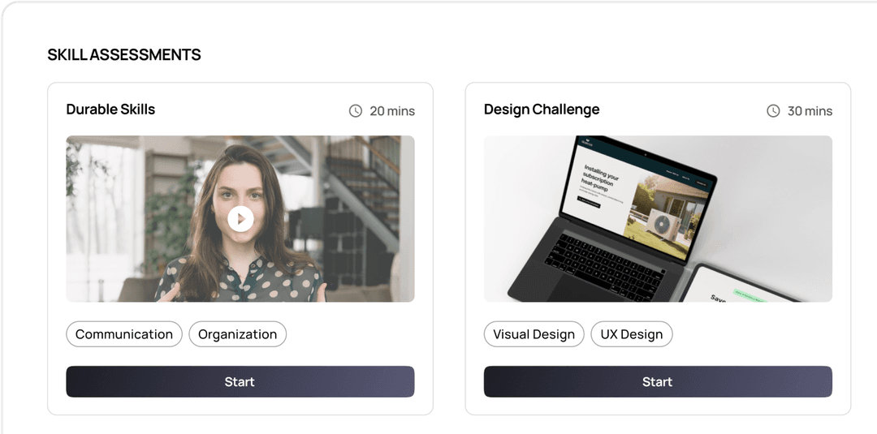The width and height of the screenshot is (877, 434).
Task: Open the Design Challenge laptop thumbnail
Action: tap(658, 219)
